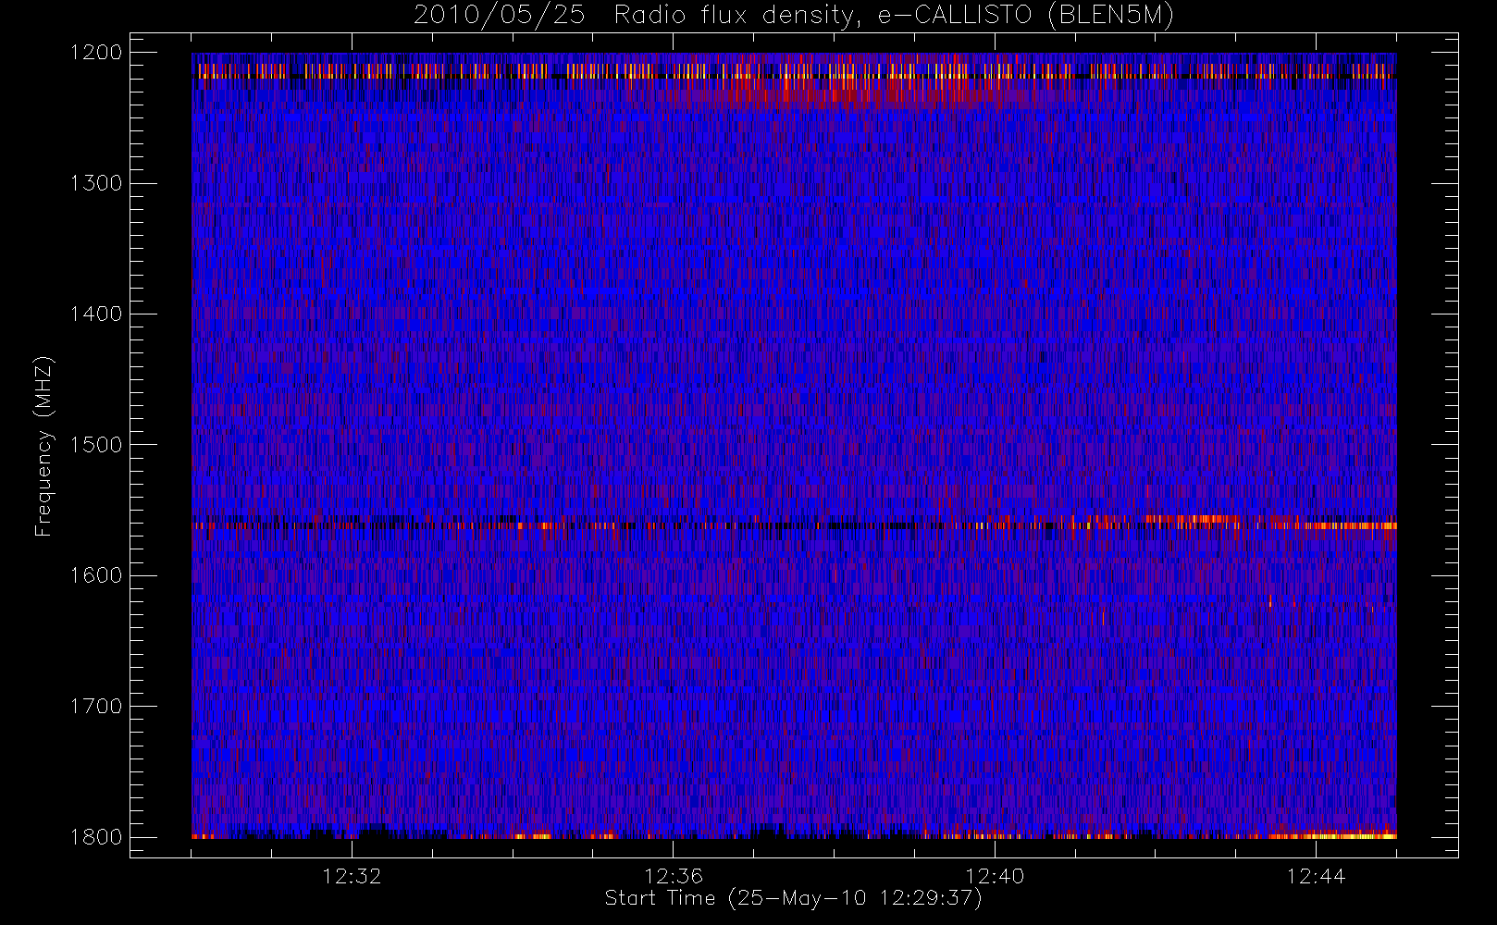Click the 1700 frequency tick label

tap(97, 707)
